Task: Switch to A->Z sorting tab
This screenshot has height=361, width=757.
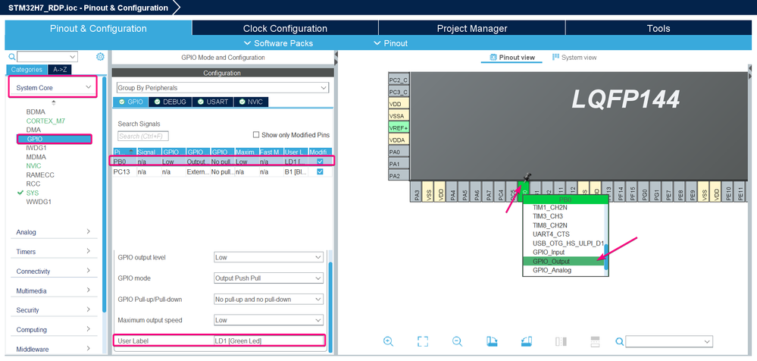Action: pos(60,70)
